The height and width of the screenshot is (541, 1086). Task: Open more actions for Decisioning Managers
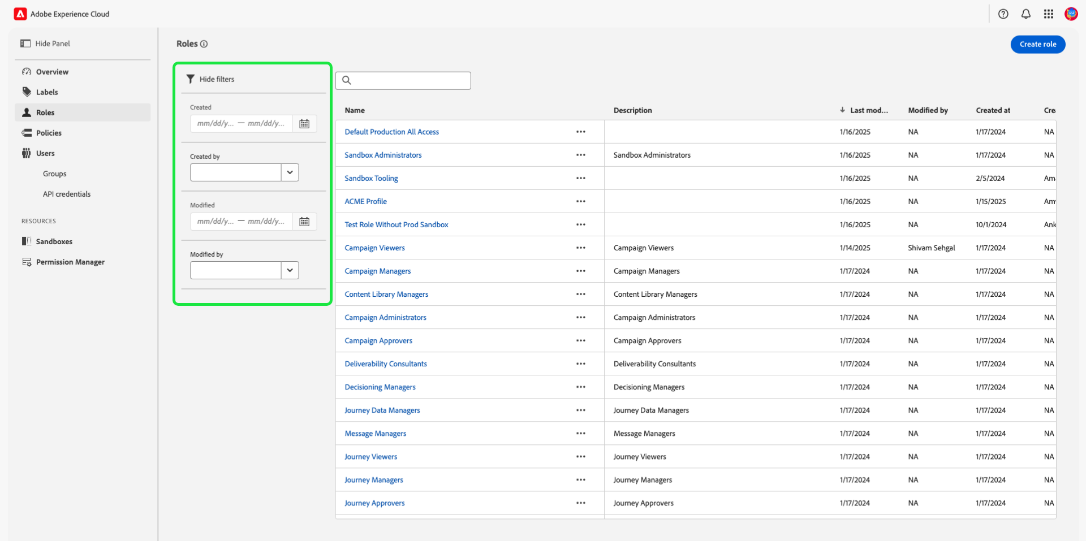[x=581, y=387]
